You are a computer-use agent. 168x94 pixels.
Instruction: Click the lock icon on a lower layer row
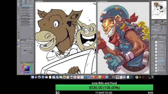164,67
